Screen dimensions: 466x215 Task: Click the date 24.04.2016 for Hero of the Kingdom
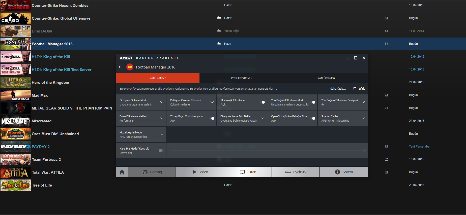[417, 82]
